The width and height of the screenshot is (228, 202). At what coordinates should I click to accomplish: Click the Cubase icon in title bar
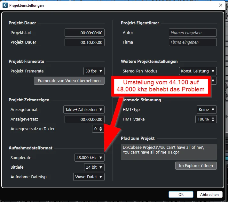point(5,5)
